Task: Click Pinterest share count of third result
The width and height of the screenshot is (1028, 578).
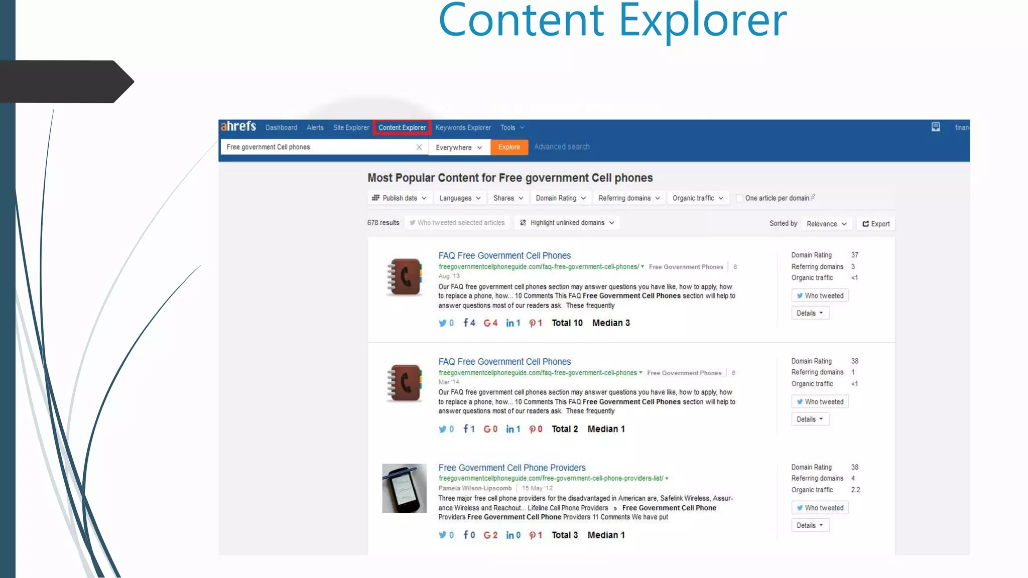Action: click(536, 535)
